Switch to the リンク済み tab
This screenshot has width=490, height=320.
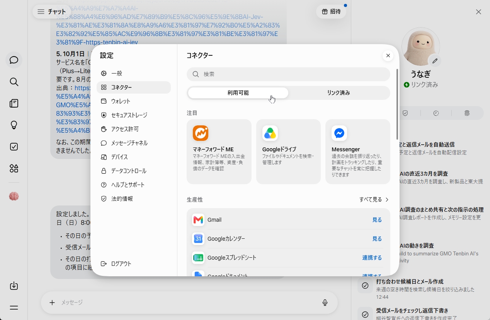[x=339, y=93]
